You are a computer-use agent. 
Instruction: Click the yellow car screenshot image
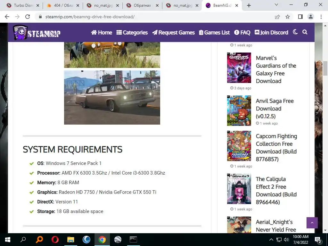(x=112, y=55)
